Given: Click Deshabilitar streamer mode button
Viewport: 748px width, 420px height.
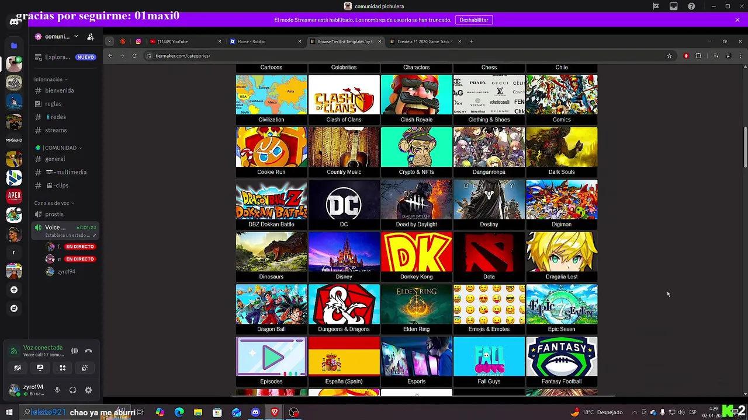Looking at the screenshot, I should (x=473, y=20).
